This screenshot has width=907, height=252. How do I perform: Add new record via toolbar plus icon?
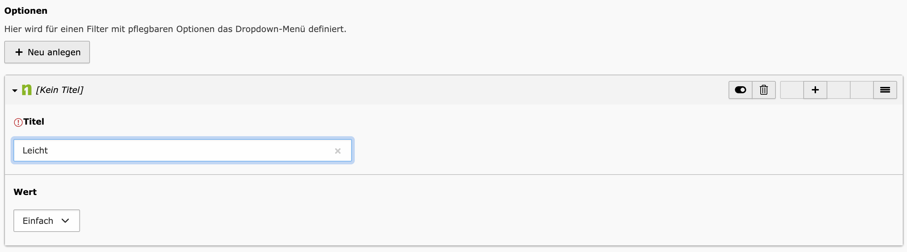click(815, 90)
